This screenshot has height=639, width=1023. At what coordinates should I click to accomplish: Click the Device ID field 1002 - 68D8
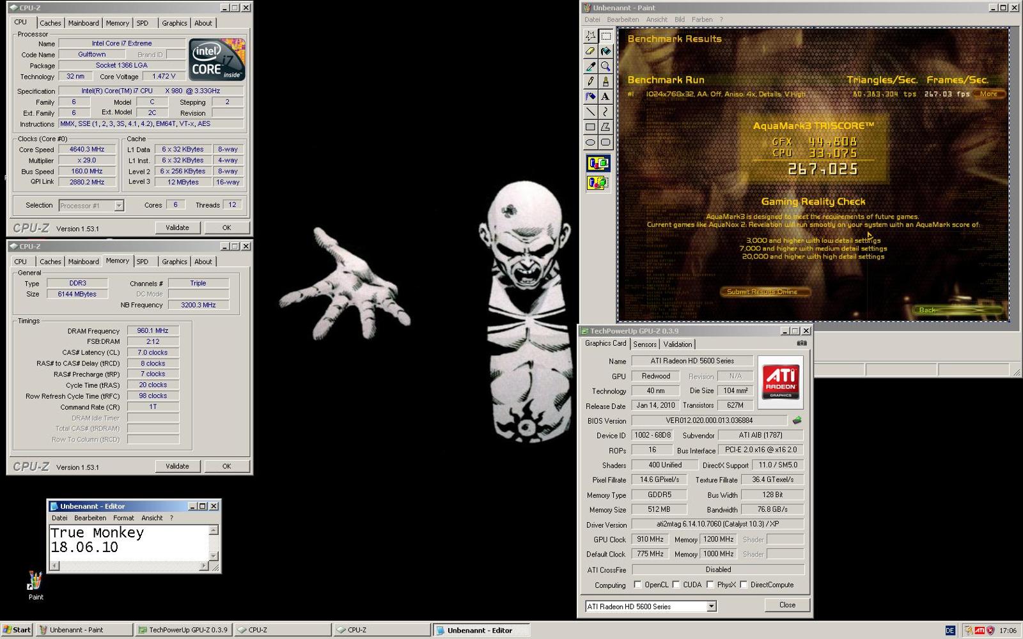coord(652,435)
